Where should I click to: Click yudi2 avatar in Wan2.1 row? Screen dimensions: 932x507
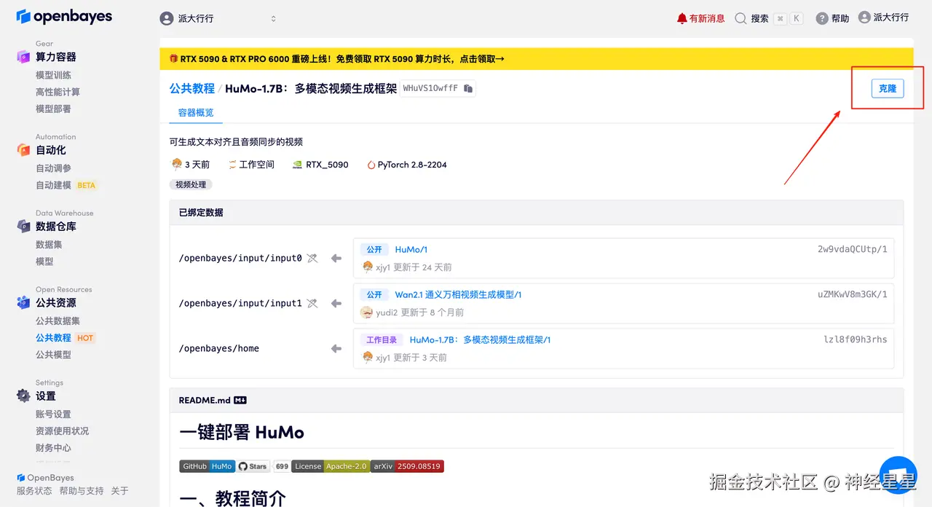click(x=366, y=313)
